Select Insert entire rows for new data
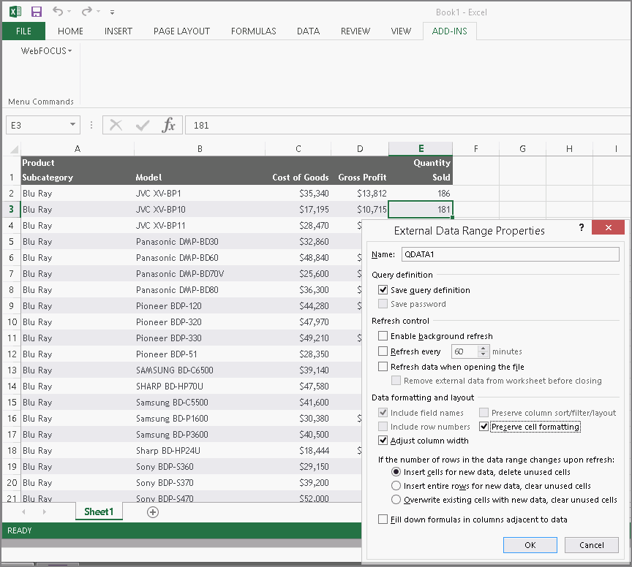Viewport: 632px width, 567px height. click(396, 486)
